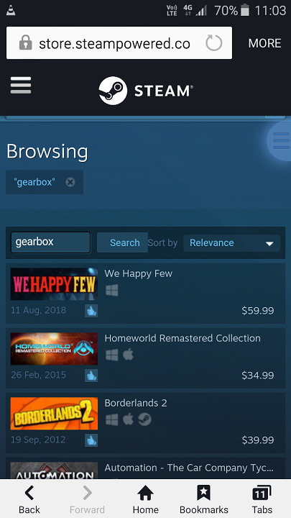Open browser Bookmarks

click(203, 499)
